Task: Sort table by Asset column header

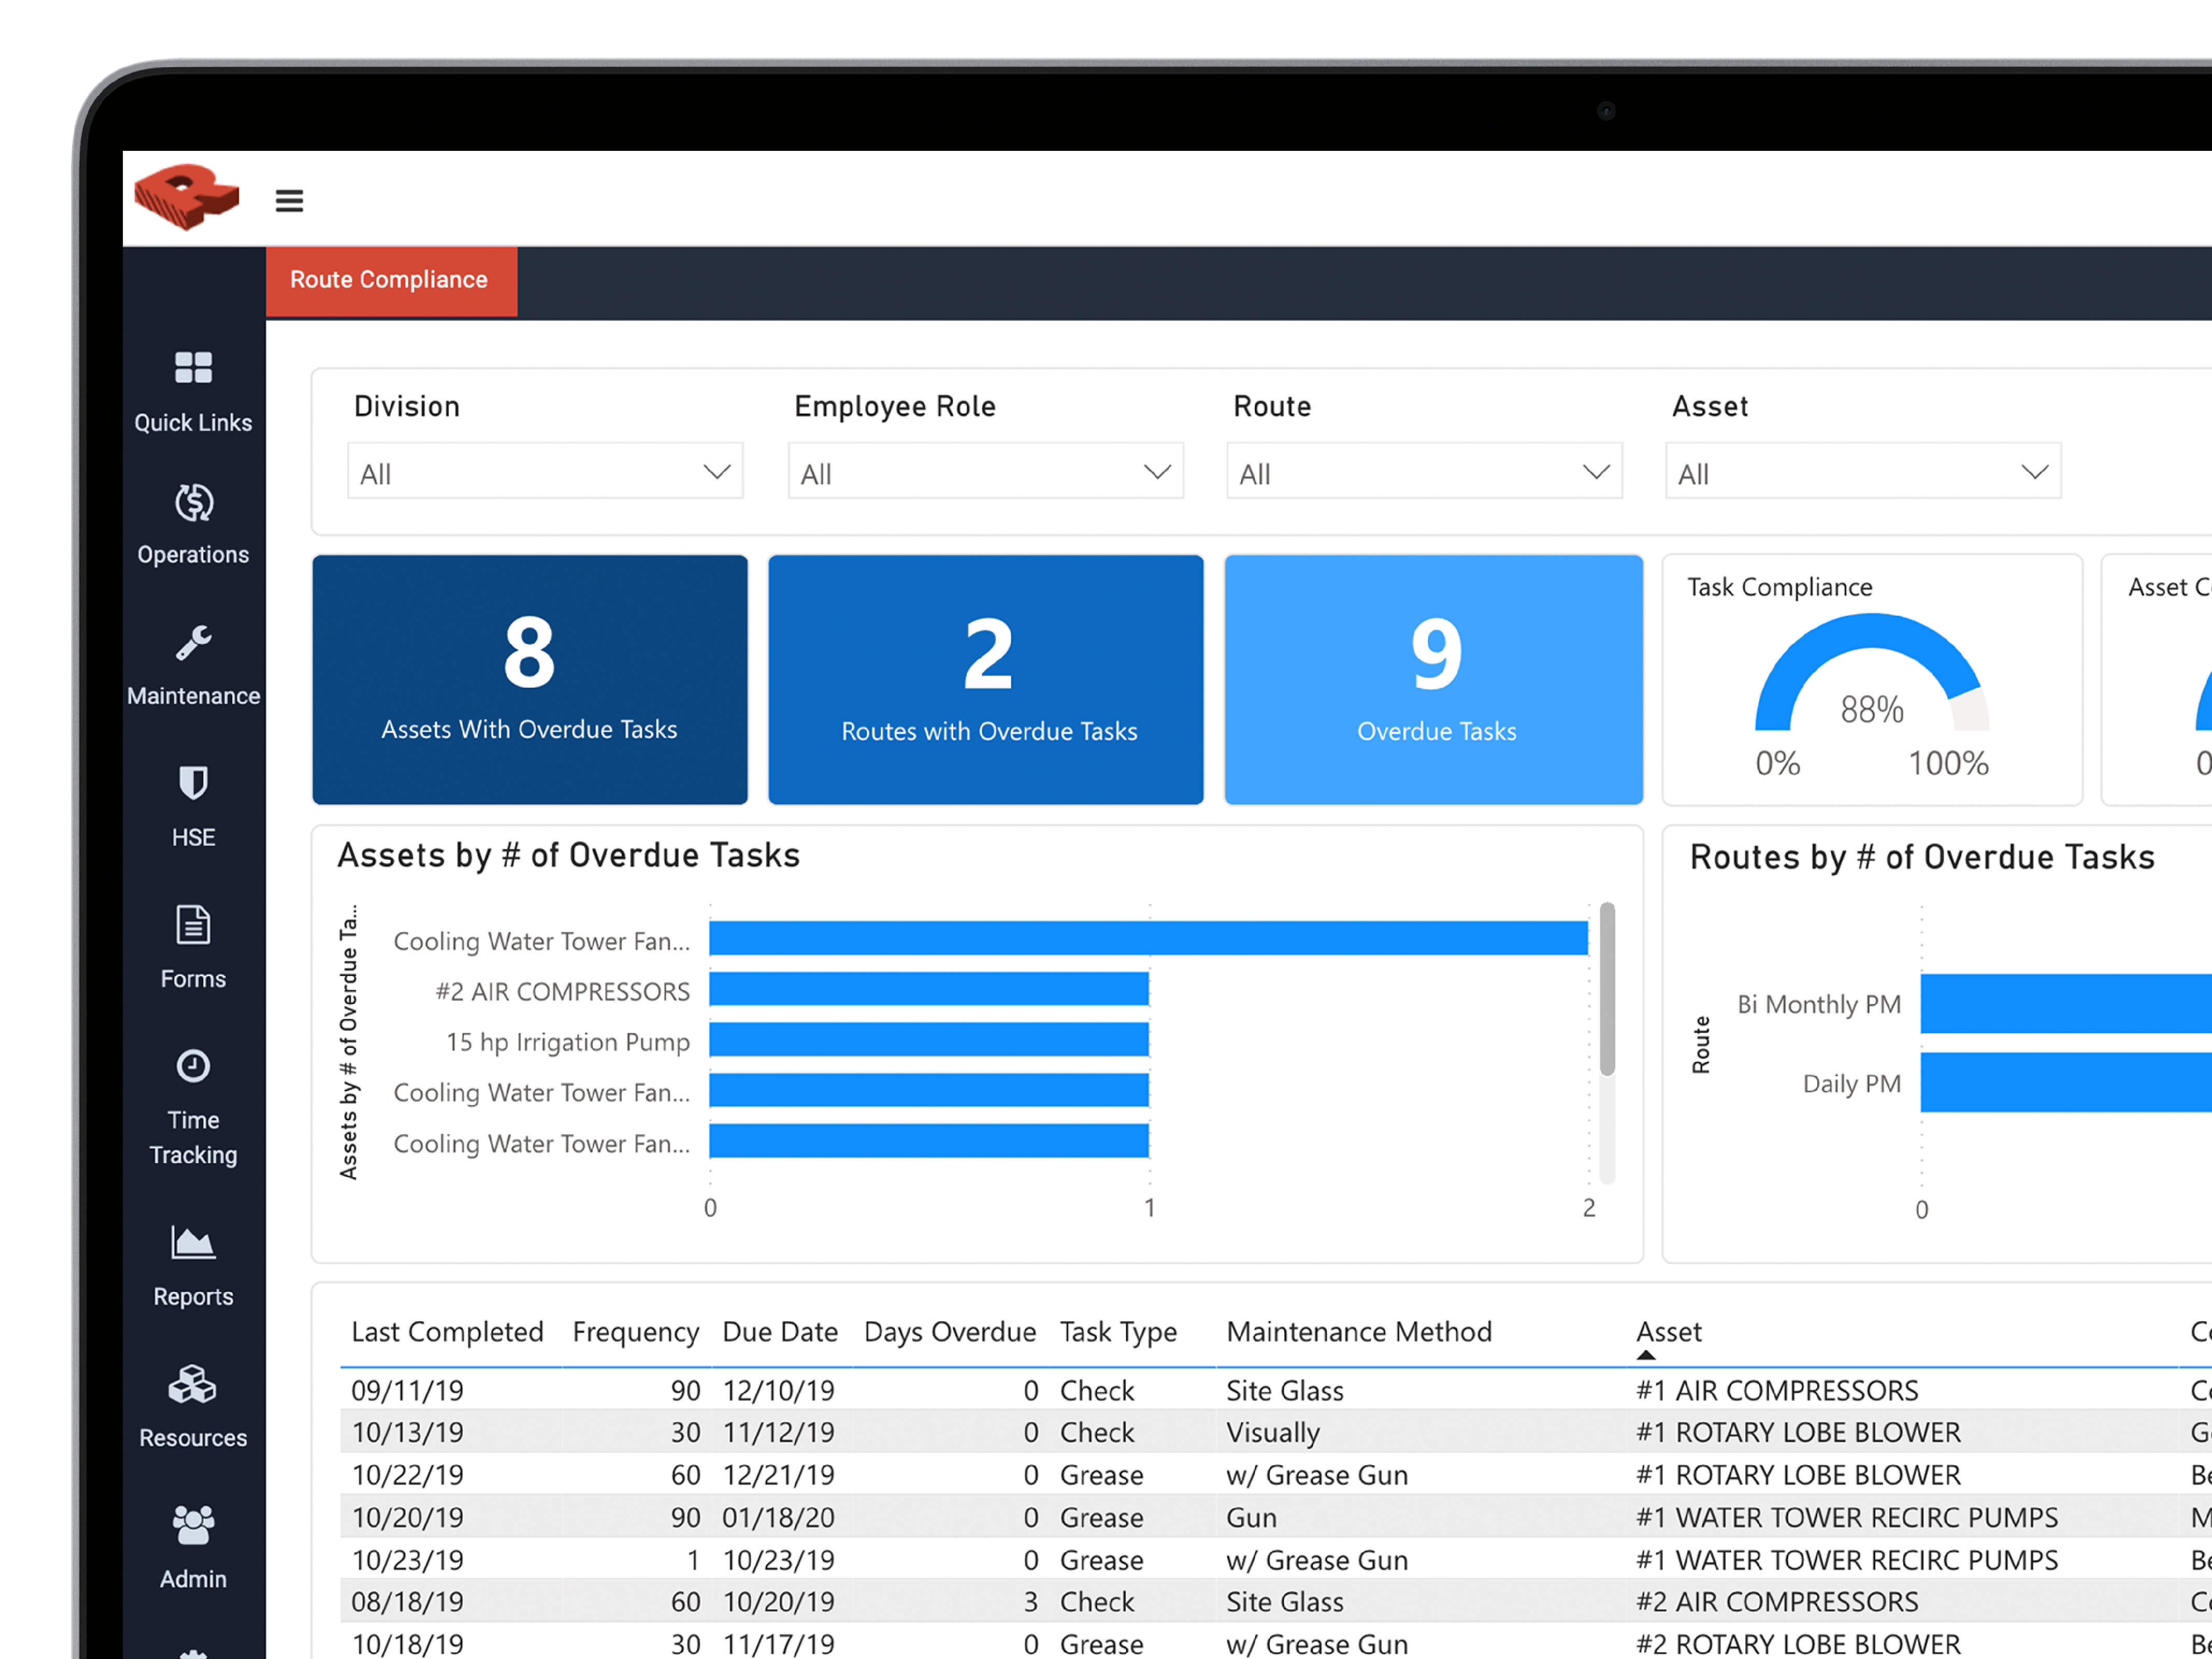Action: (x=1668, y=1332)
